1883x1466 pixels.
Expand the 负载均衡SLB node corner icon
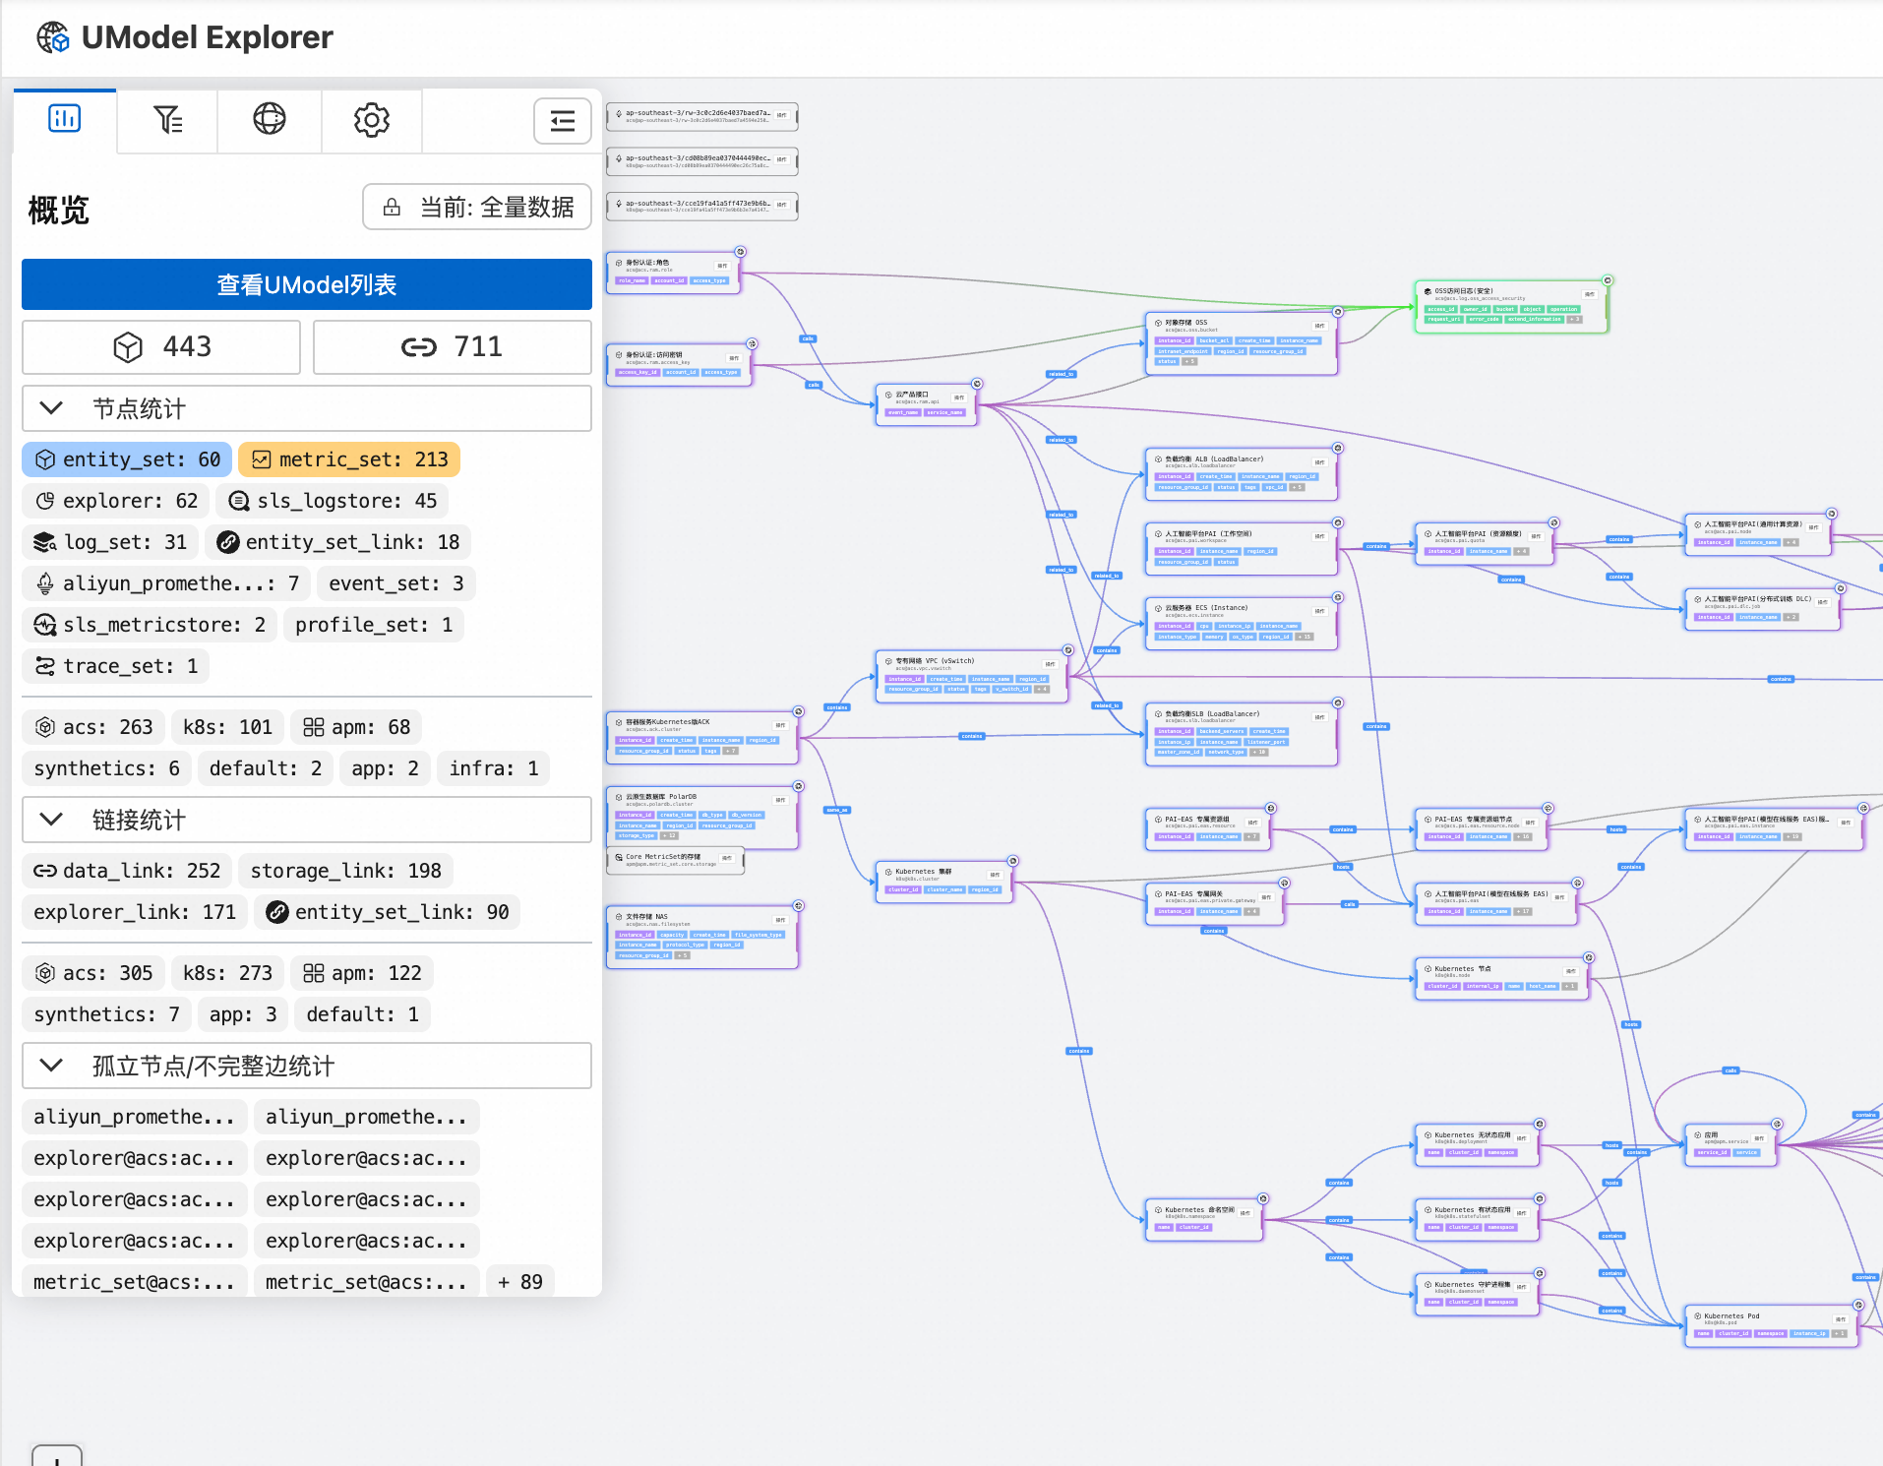click(1338, 703)
